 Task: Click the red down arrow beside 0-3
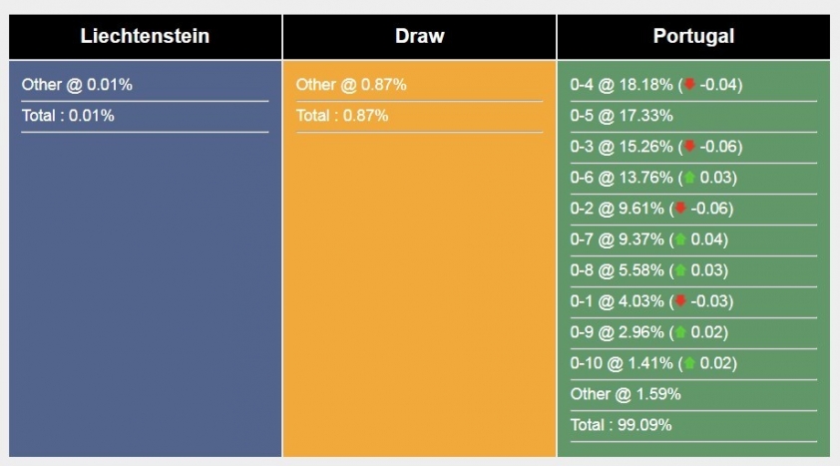click(x=689, y=147)
